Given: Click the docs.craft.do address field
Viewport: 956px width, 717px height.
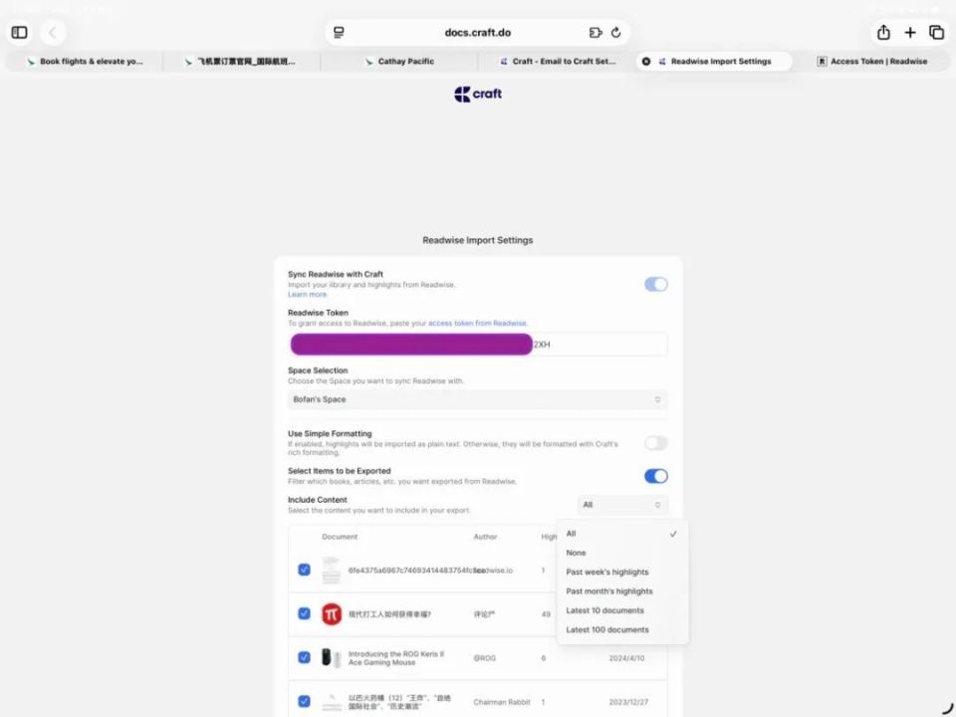Looking at the screenshot, I should click(x=477, y=32).
